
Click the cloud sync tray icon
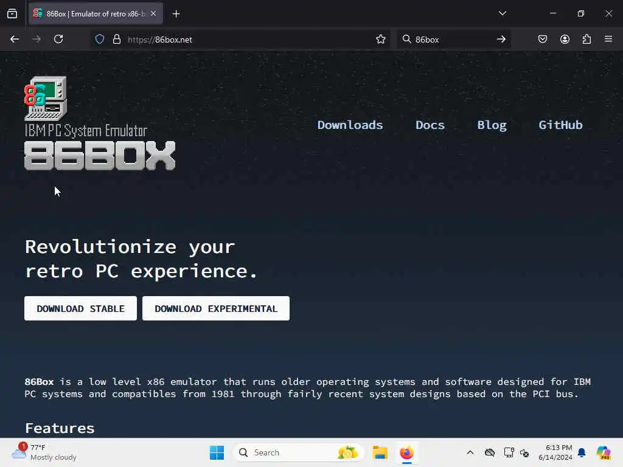490,452
